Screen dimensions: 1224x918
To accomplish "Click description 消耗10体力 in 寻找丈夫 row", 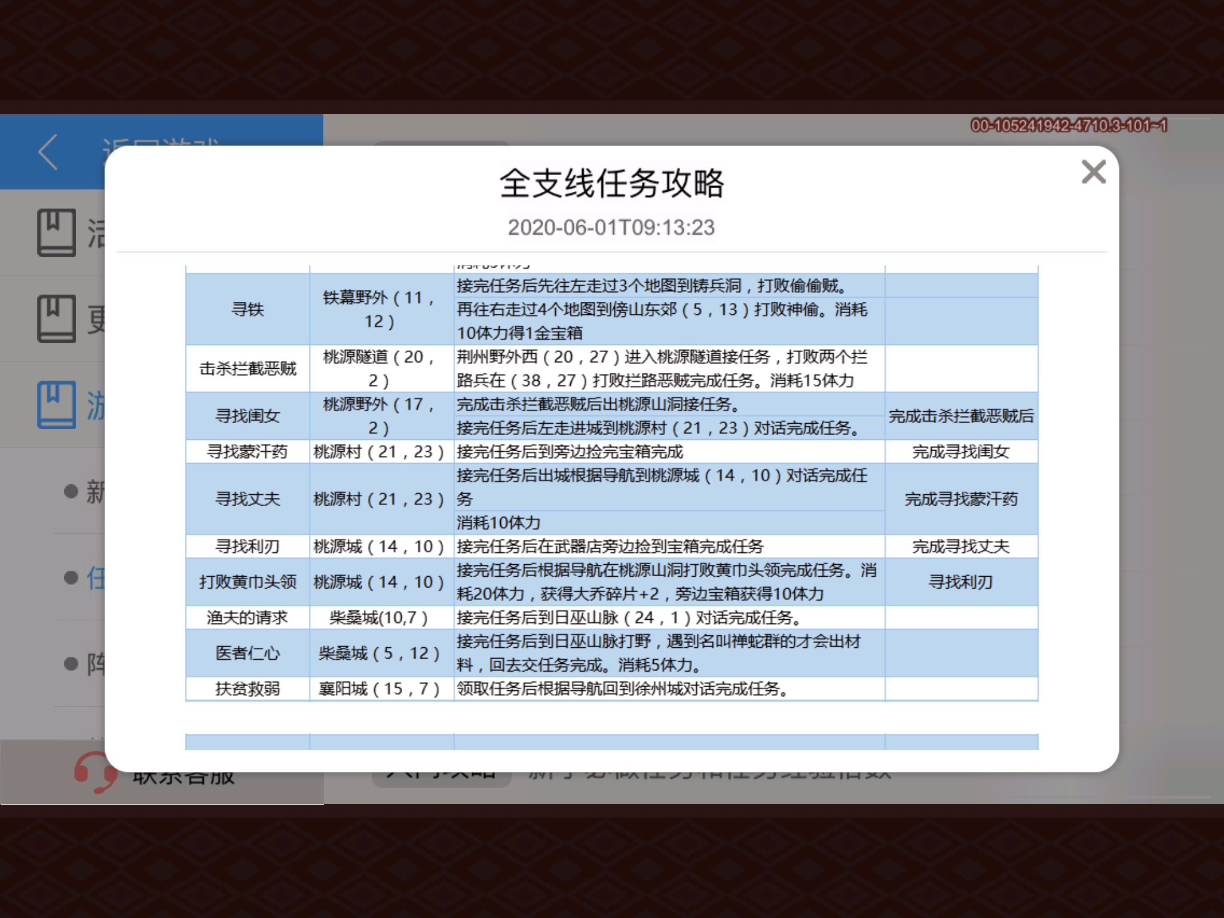I will coord(669,522).
